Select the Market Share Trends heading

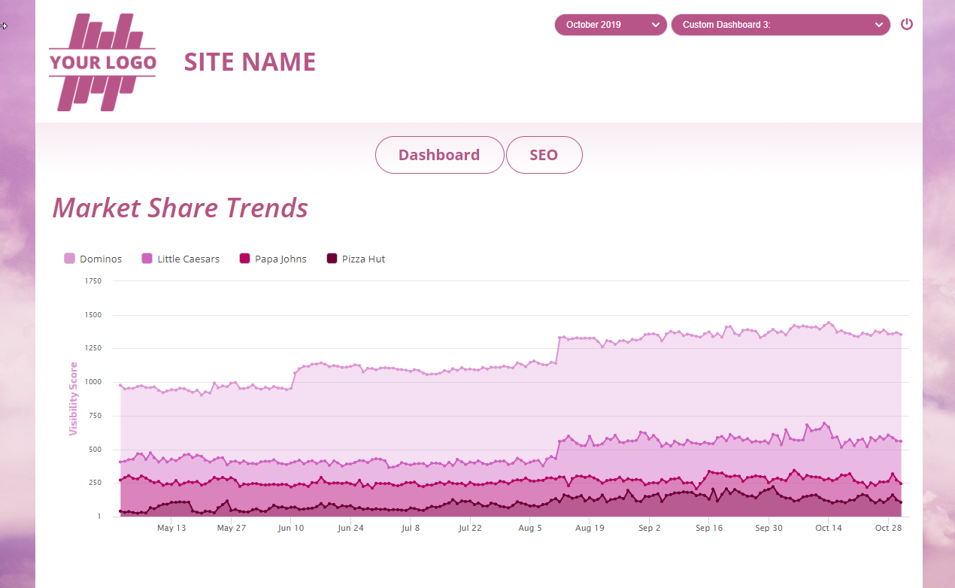[180, 208]
